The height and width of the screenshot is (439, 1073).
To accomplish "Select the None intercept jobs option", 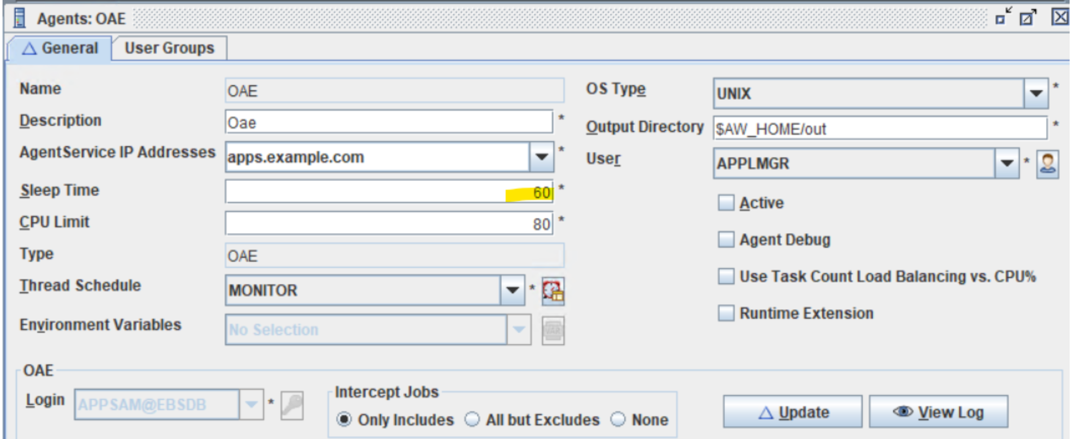I will click(x=618, y=419).
